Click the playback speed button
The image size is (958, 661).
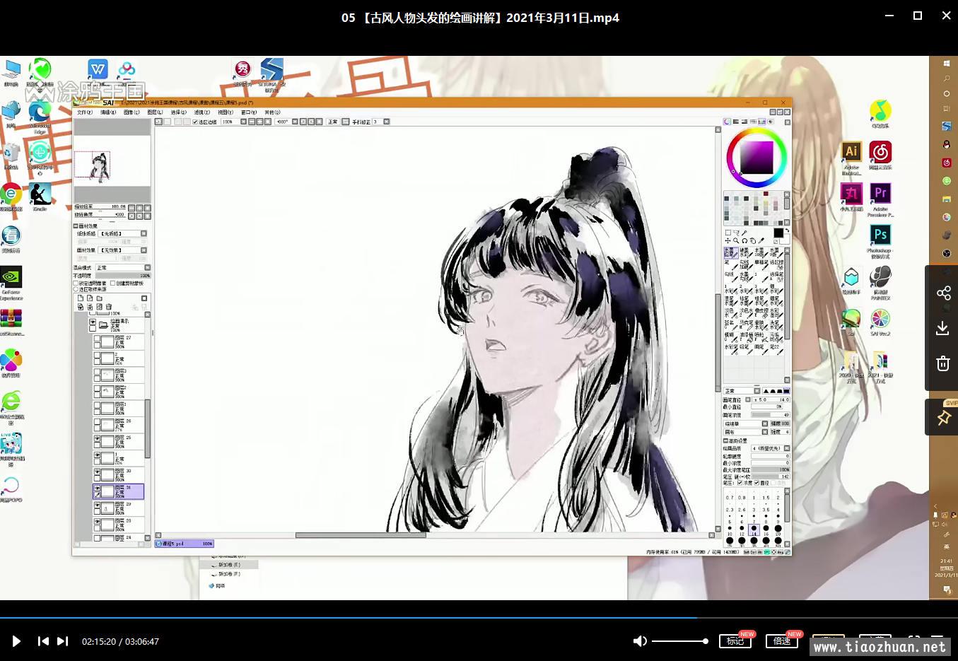782,641
